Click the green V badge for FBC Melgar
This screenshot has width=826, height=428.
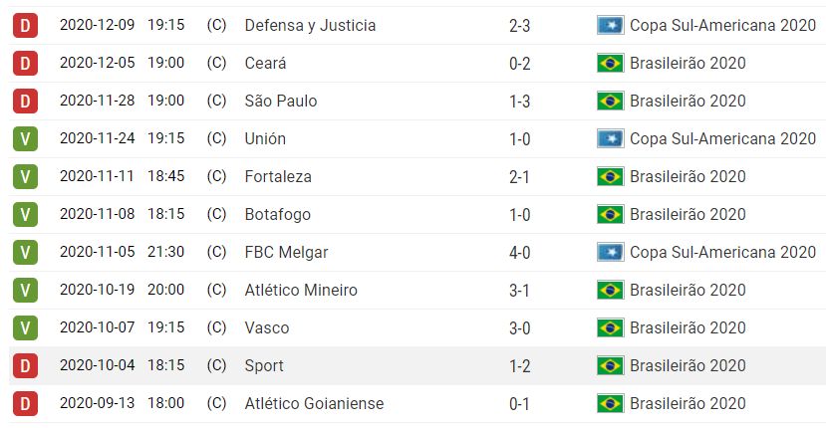click(25, 252)
